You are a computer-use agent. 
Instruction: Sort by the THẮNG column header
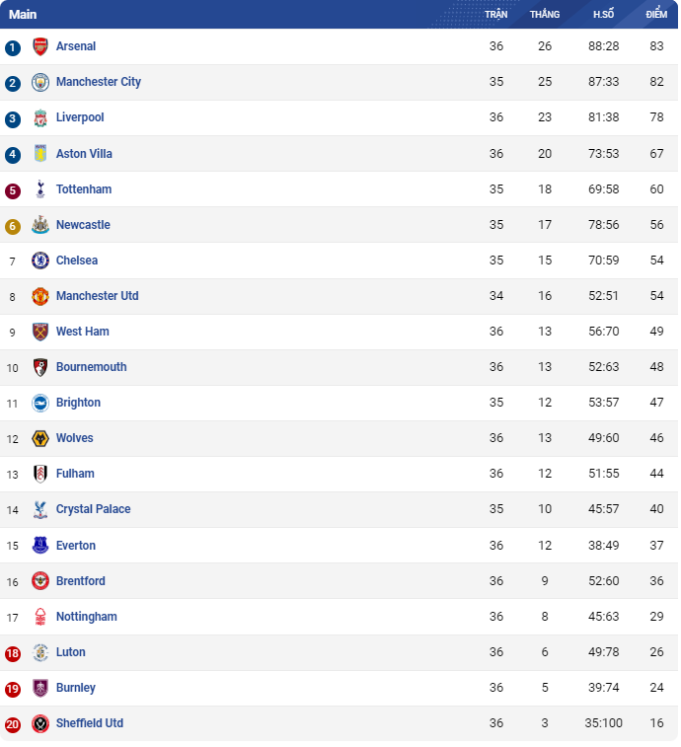point(545,14)
